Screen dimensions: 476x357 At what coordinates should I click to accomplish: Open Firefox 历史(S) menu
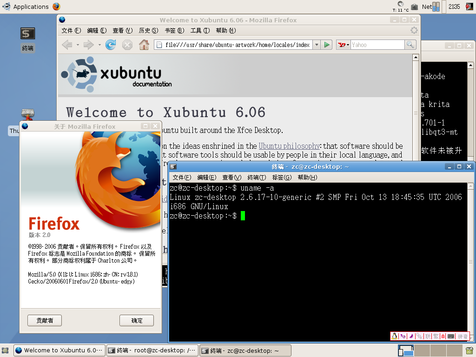(x=148, y=30)
